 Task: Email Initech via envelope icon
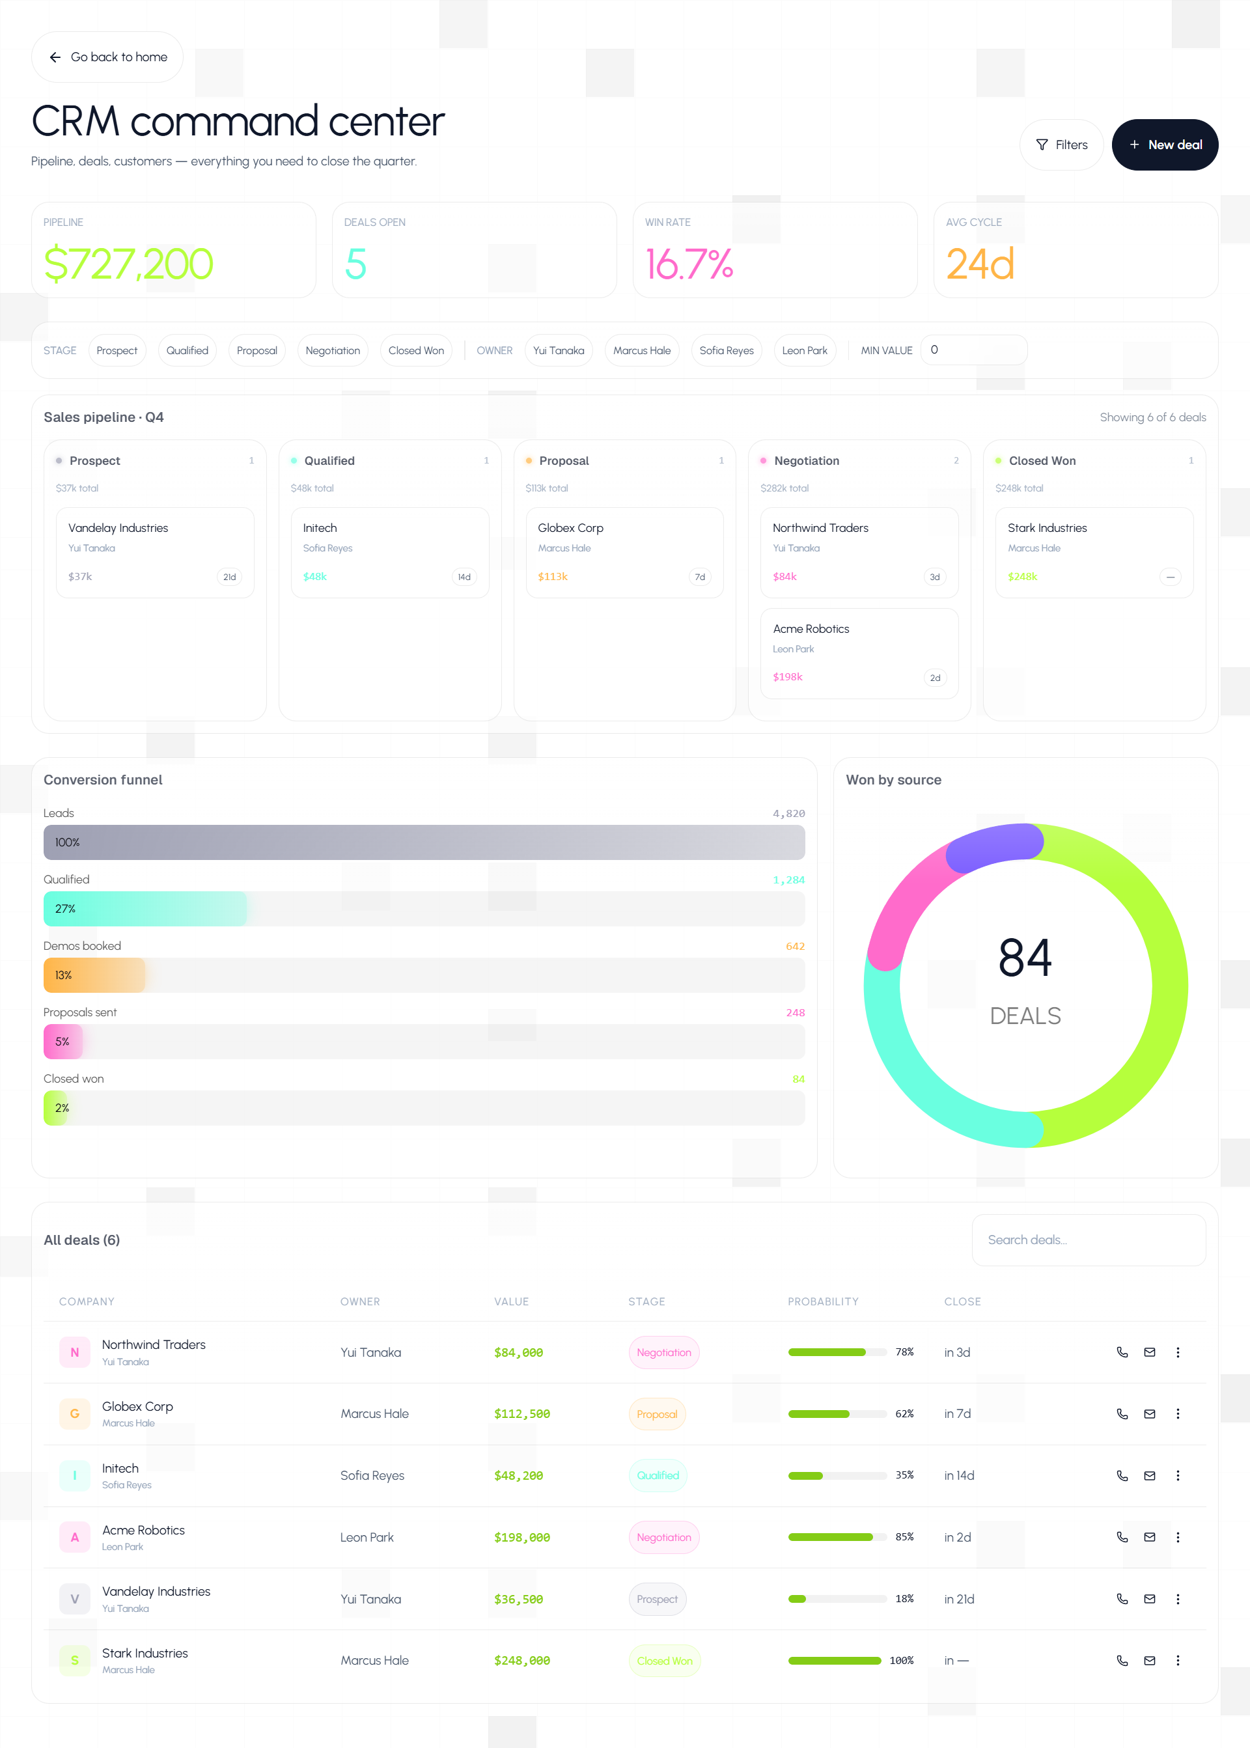click(x=1149, y=1475)
